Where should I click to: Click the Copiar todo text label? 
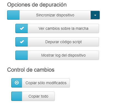coord(38,96)
